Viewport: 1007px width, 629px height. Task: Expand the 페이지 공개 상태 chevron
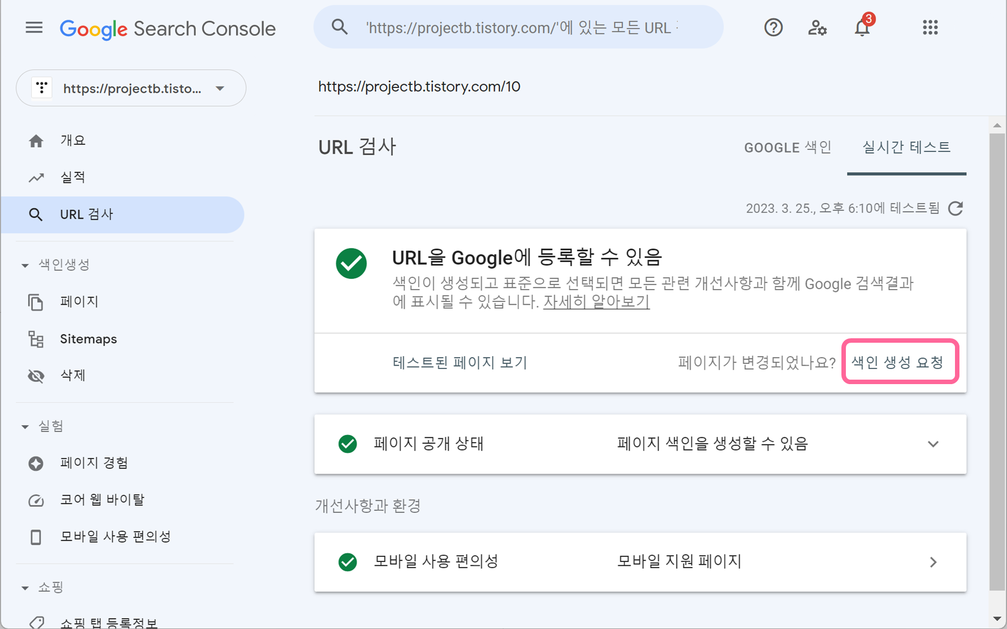(933, 444)
